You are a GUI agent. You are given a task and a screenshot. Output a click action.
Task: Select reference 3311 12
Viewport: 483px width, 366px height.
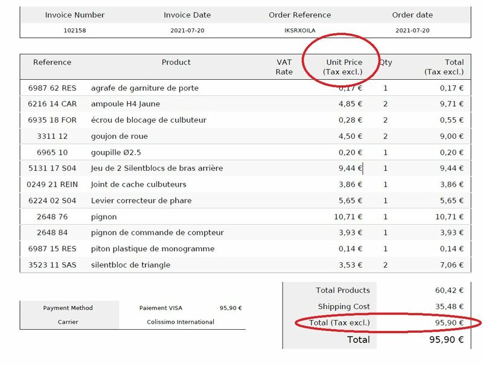(52, 136)
